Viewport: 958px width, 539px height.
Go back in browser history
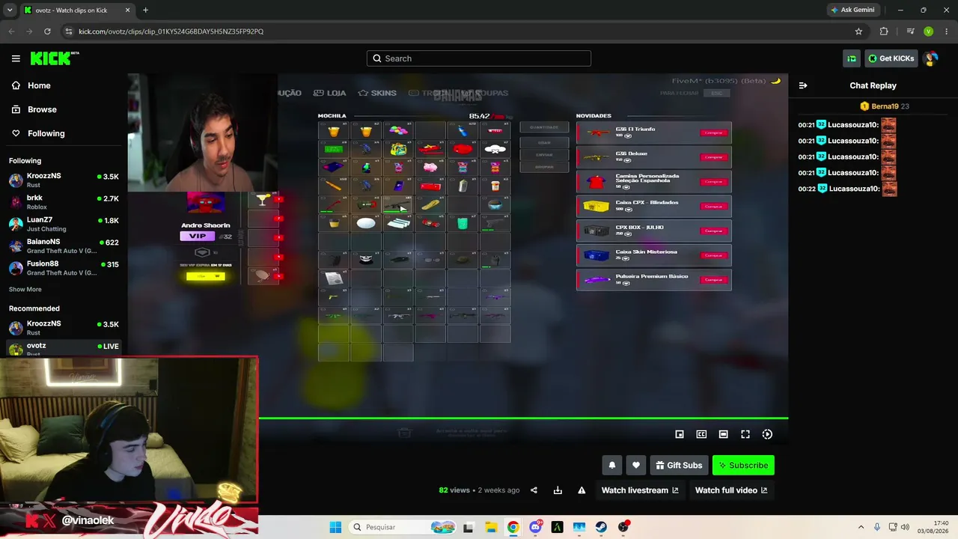(11, 31)
